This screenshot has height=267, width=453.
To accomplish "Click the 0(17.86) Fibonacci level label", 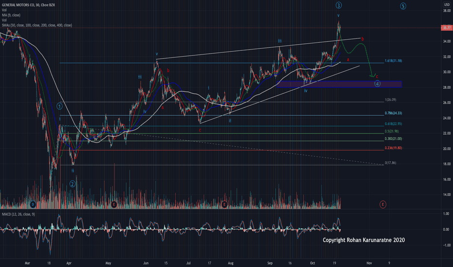I will (x=390, y=163).
